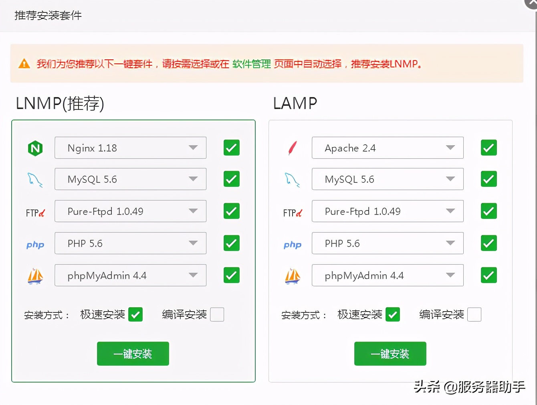This screenshot has height=405, width=537.
Task: Uncheck Apache 2.4 checkbox in LAMP
Action: tap(489, 148)
